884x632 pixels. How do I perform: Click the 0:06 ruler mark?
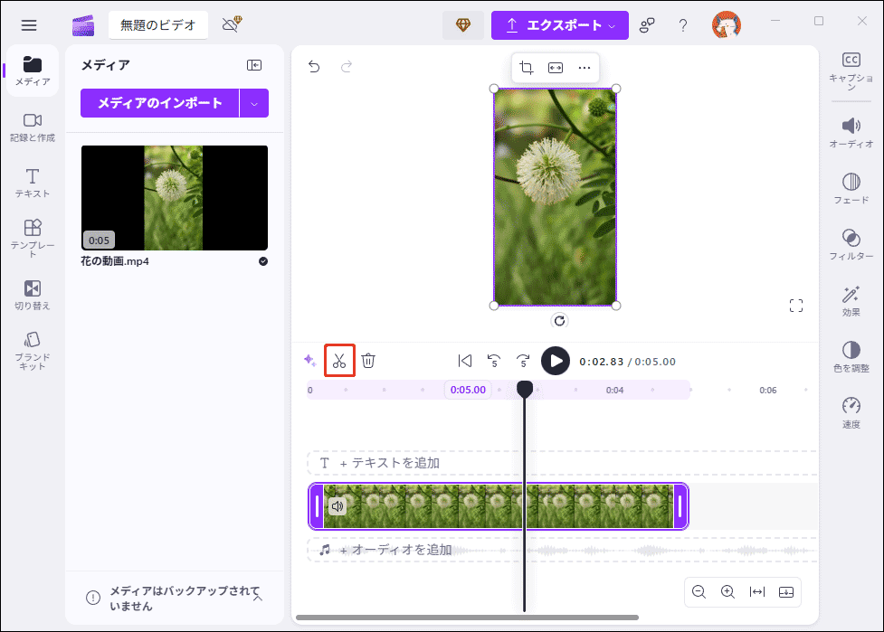(768, 391)
